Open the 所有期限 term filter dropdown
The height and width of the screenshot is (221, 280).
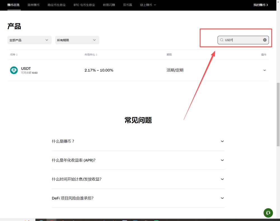[x=77, y=40]
